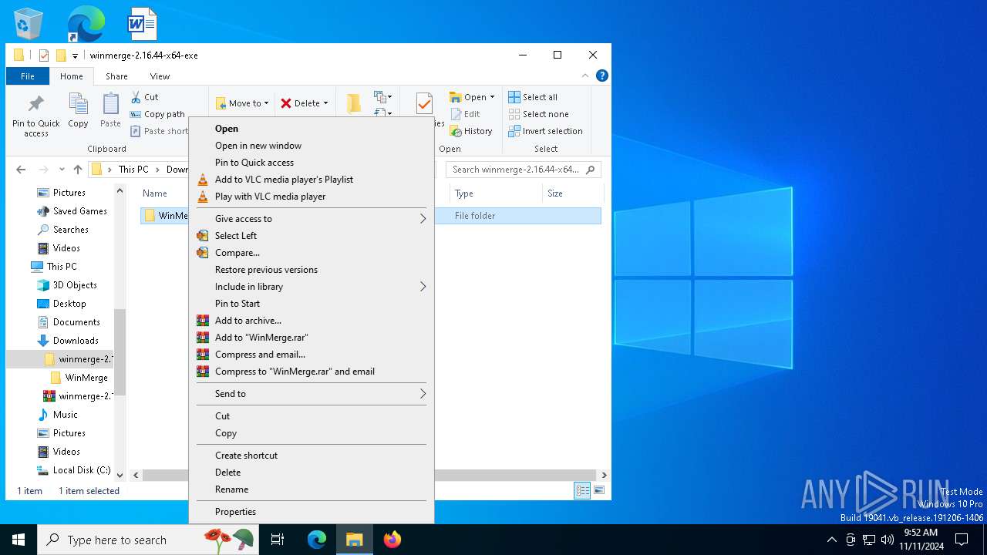Go back with the Back arrow

click(x=21, y=170)
